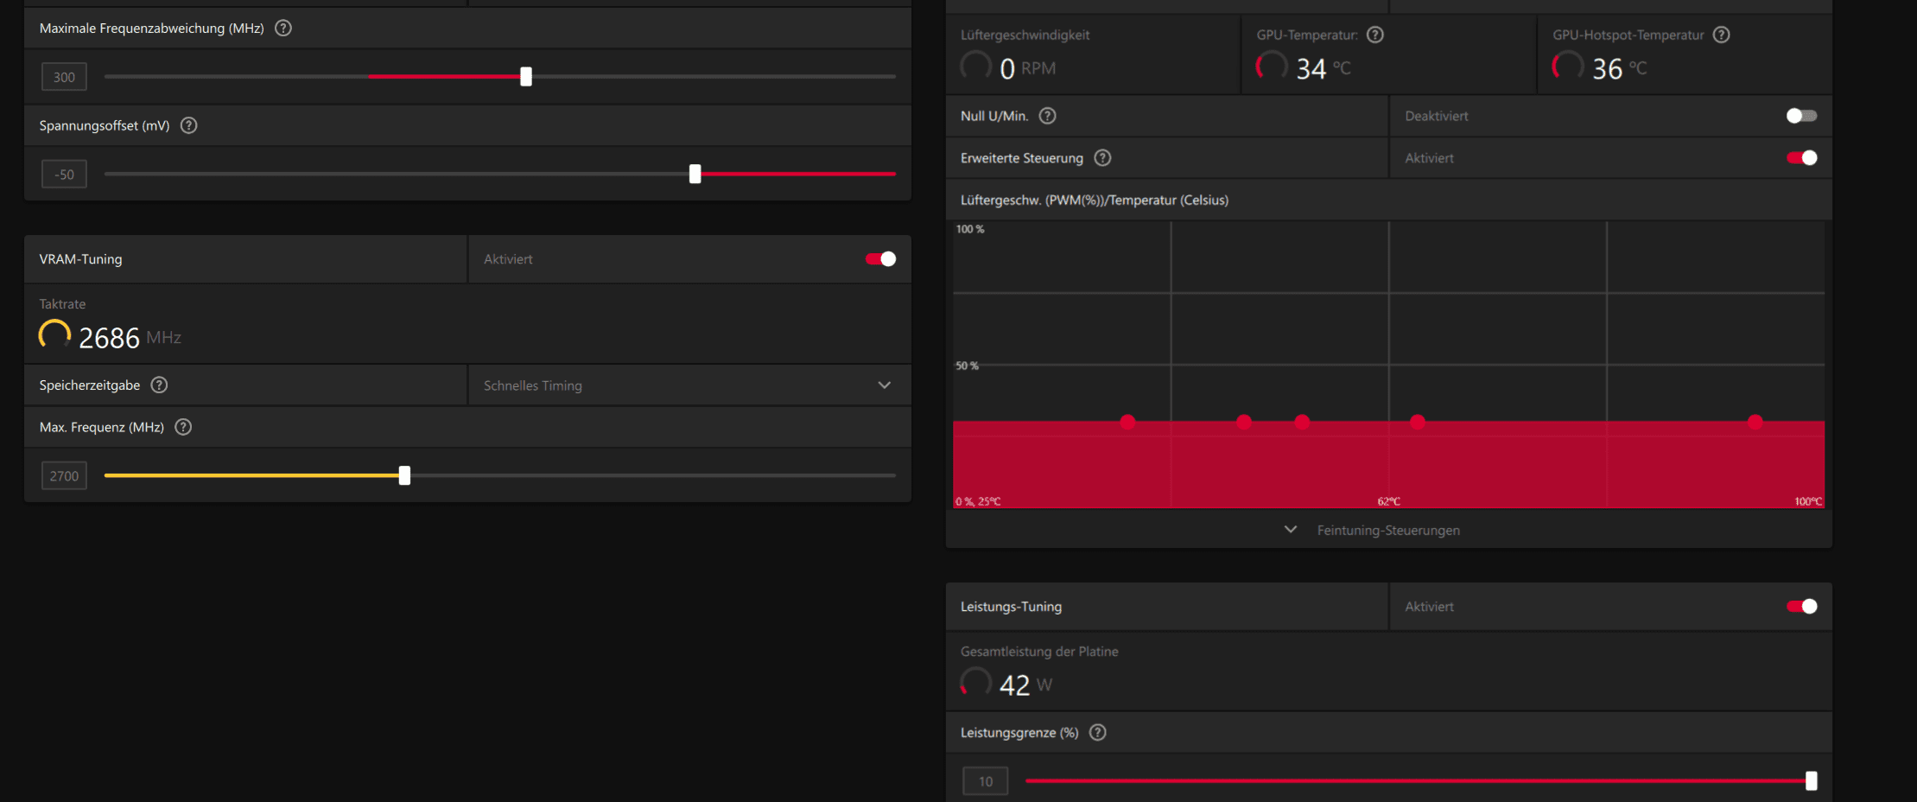Select the leftmost fan curve point
The width and height of the screenshot is (1917, 802).
pyautogui.click(x=1127, y=422)
